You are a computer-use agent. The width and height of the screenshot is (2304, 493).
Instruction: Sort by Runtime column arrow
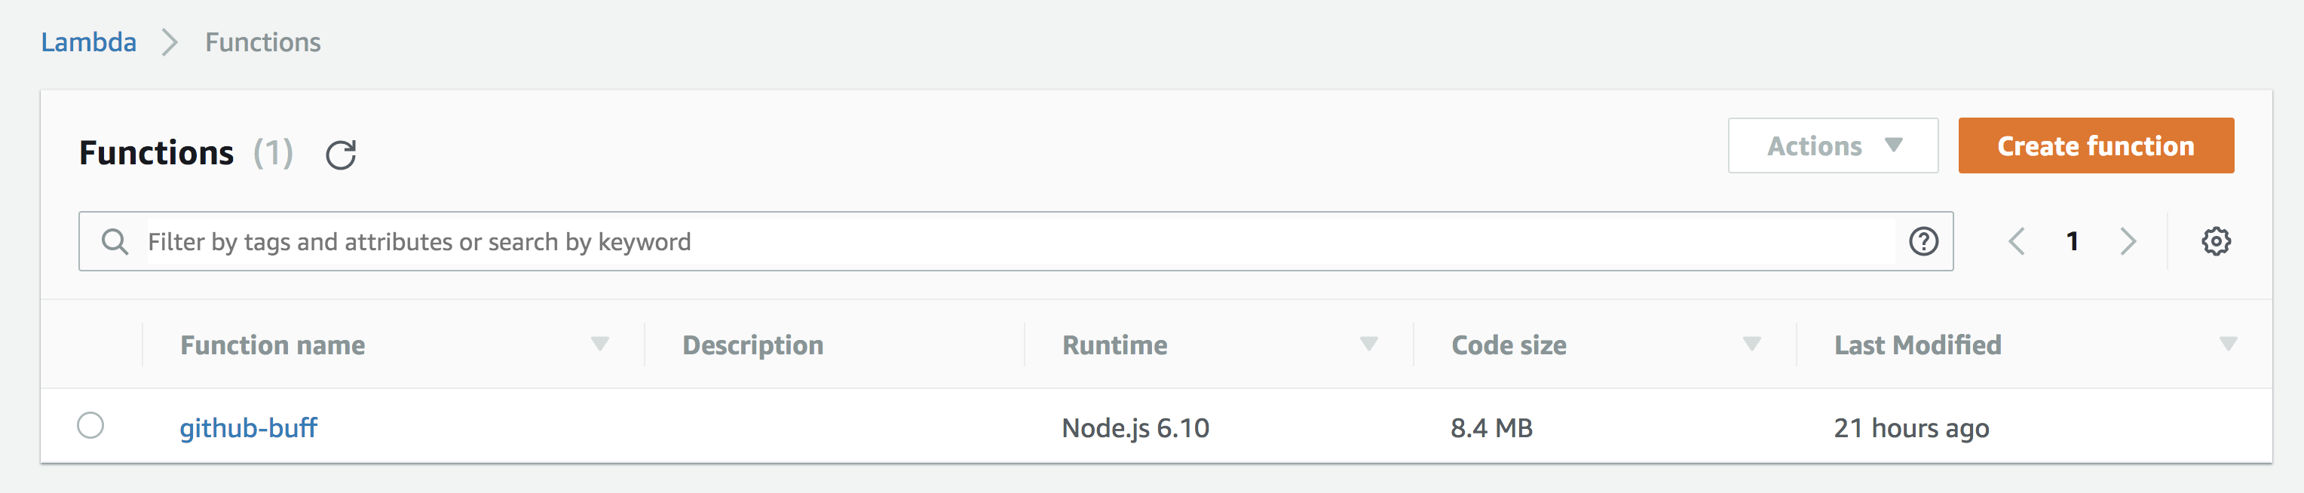pos(1368,344)
